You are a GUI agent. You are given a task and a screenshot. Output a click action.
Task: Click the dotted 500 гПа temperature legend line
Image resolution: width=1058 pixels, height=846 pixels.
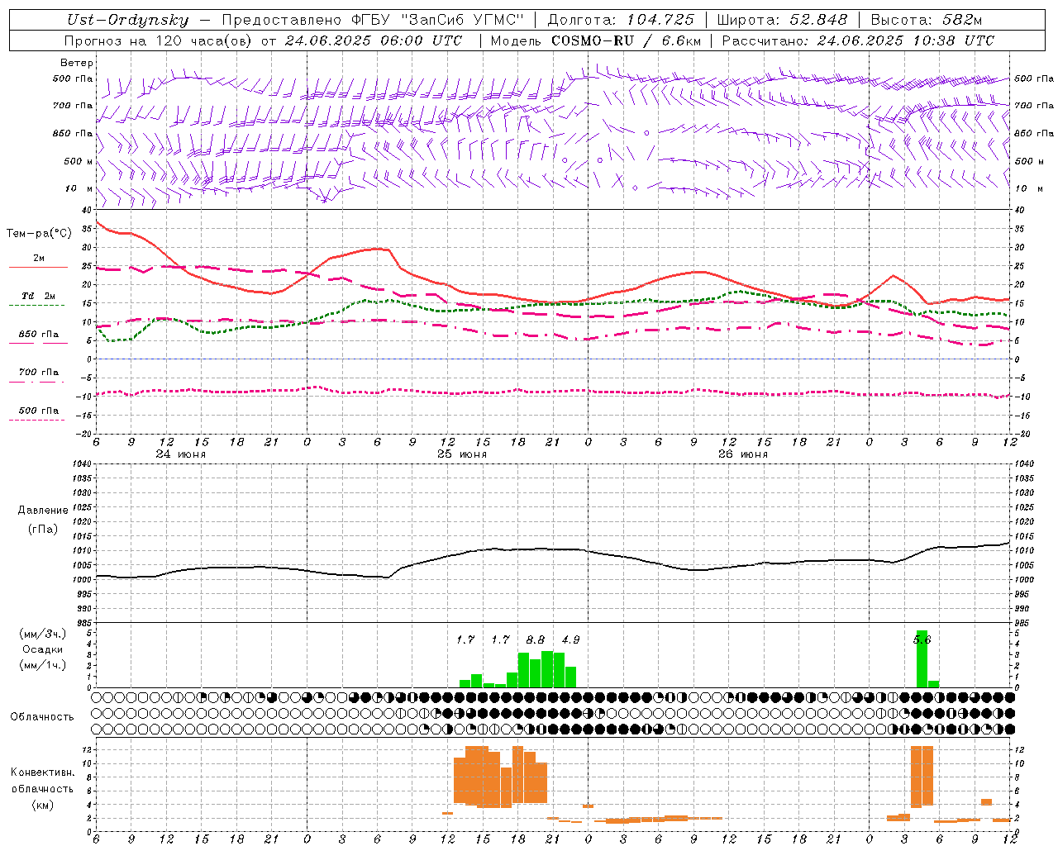click(38, 420)
